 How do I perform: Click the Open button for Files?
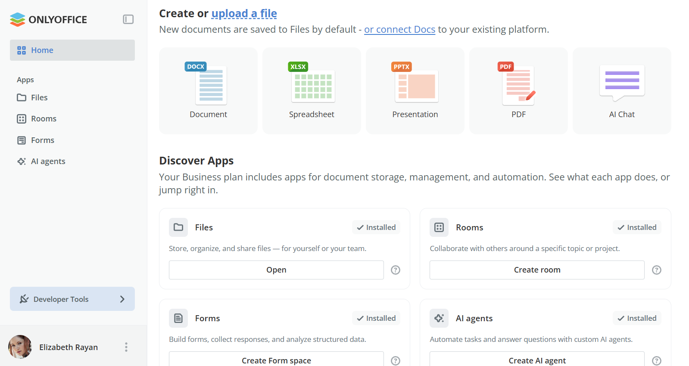[276, 270]
